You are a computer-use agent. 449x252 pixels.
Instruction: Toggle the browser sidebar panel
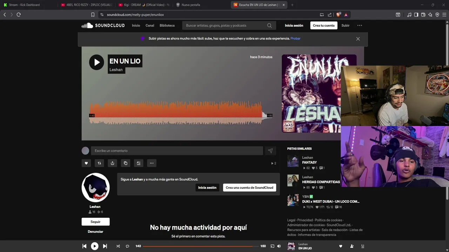[416, 15]
